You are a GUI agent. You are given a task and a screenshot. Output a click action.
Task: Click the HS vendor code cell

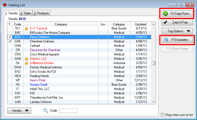(18, 85)
